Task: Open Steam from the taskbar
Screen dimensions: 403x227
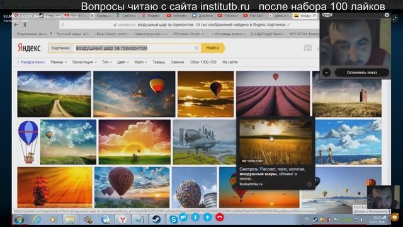Action: point(156,219)
